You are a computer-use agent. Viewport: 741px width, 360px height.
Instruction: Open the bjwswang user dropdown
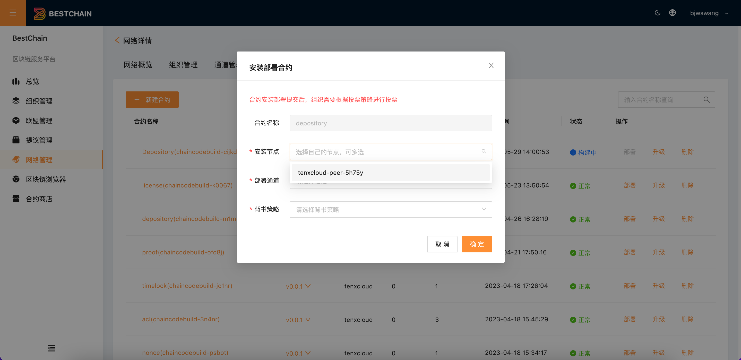(x=709, y=13)
